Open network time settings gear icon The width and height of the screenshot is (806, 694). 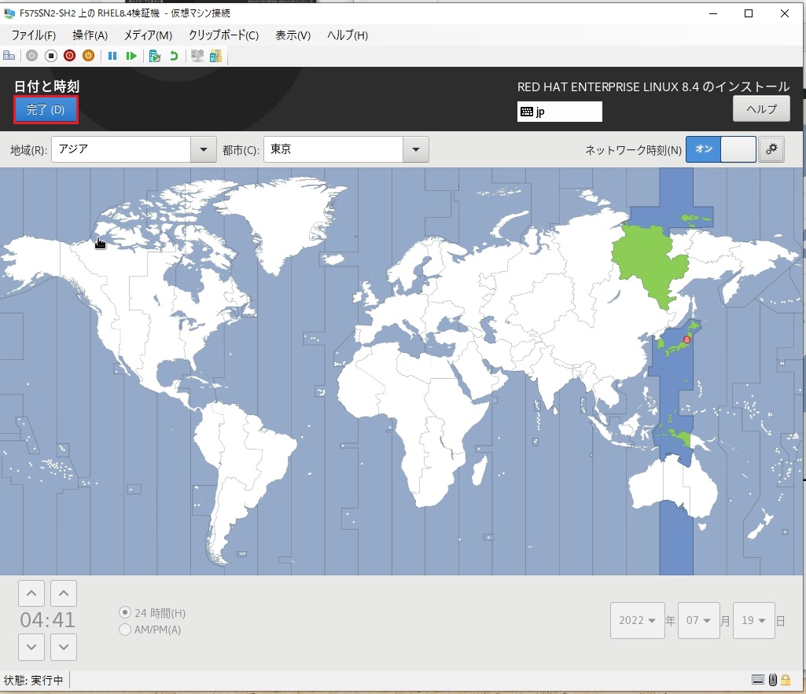coord(771,149)
